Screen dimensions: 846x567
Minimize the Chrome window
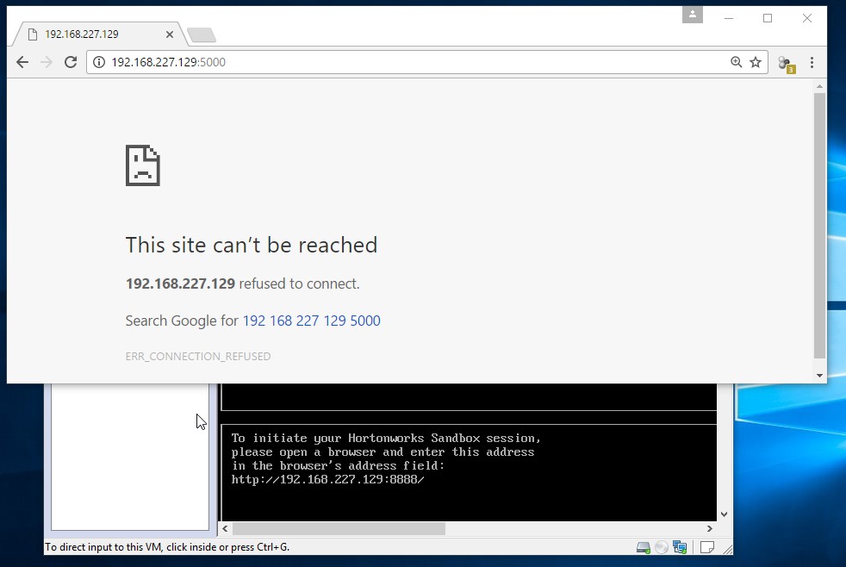tap(728, 18)
